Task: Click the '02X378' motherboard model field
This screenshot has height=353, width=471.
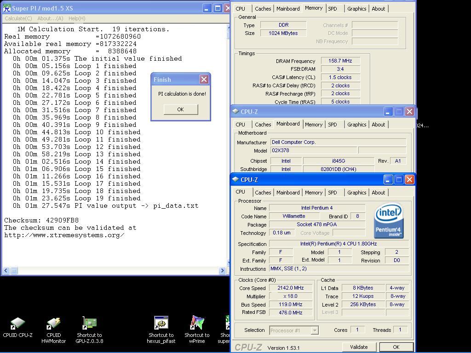Action: click(x=314, y=150)
